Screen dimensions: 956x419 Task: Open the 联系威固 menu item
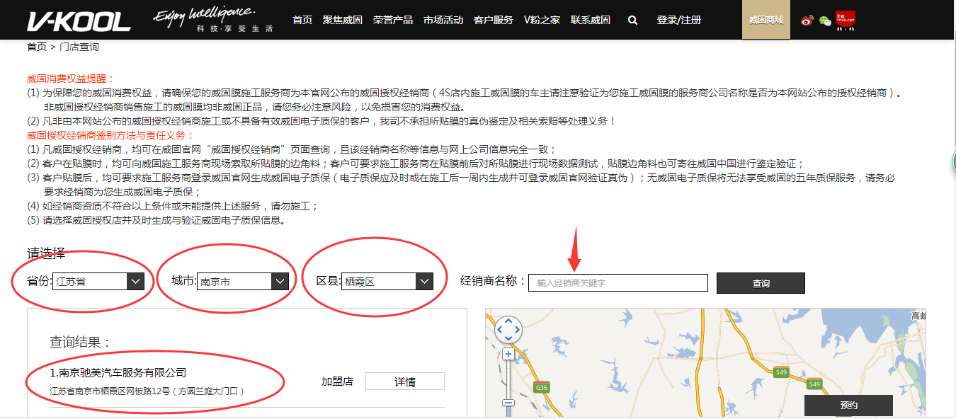click(591, 20)
